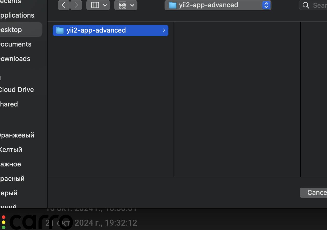327x230 pixels.
Task: Click the magnifying glass search icon
Action: coord(306,5)
